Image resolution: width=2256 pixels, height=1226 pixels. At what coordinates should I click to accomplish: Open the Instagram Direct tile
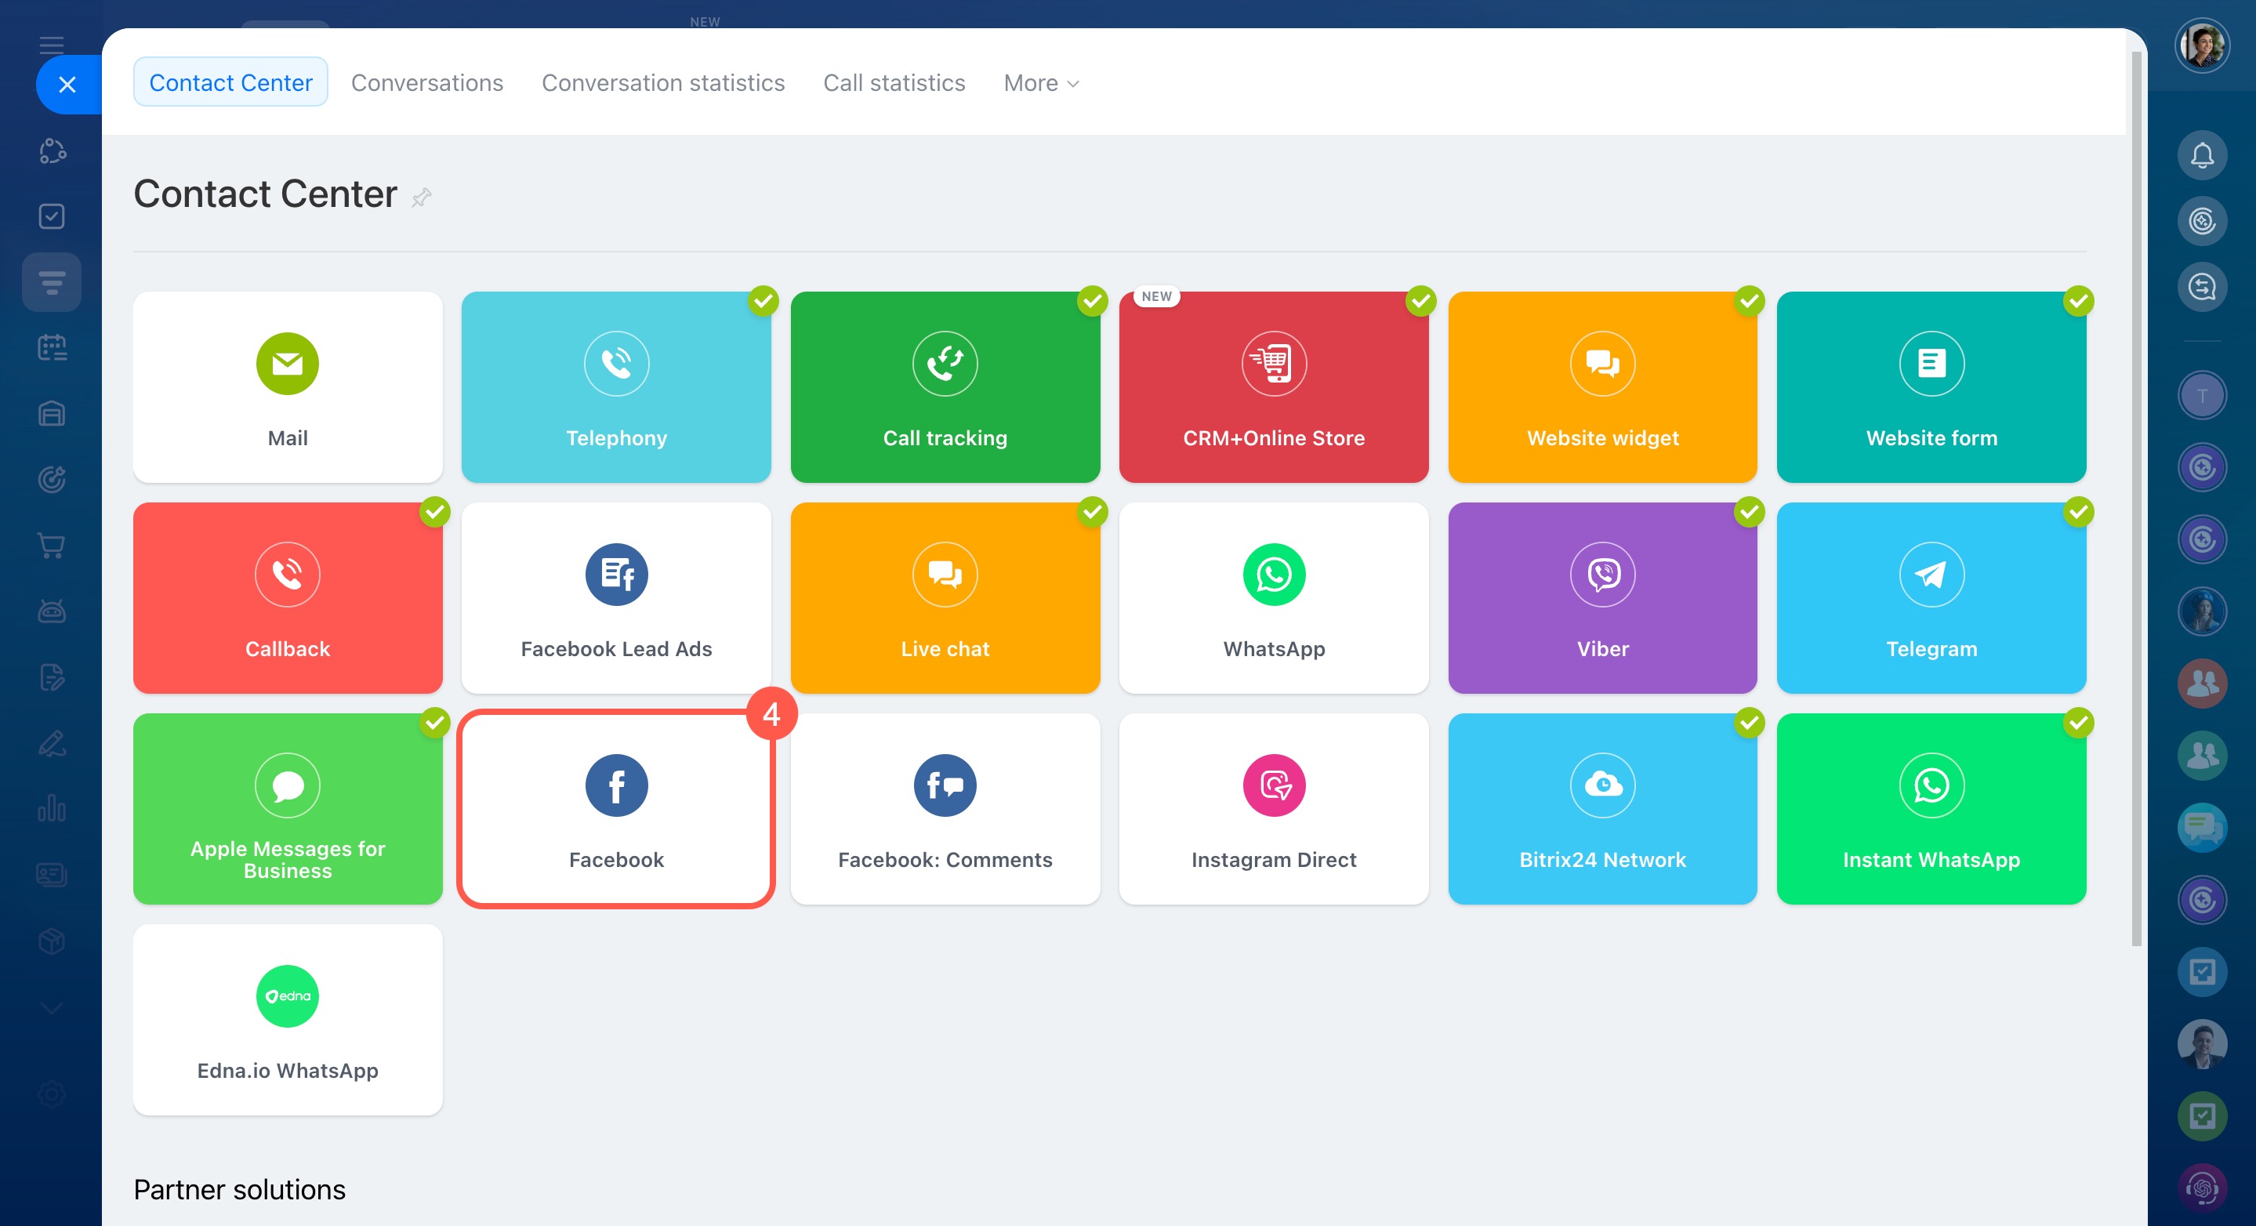1273,808
